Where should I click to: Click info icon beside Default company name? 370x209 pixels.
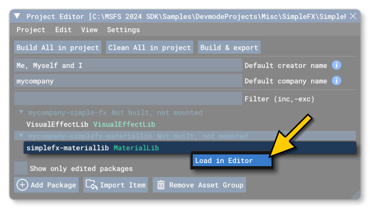336,81
